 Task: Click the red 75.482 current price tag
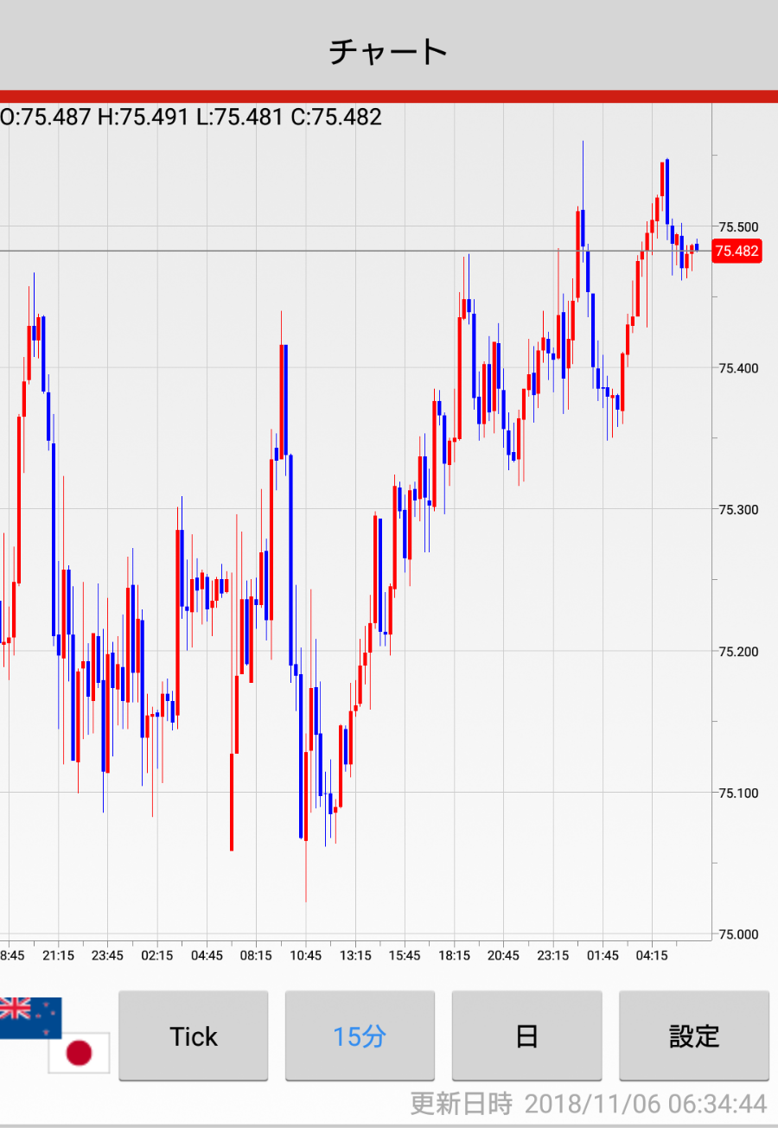pos(737,252)
